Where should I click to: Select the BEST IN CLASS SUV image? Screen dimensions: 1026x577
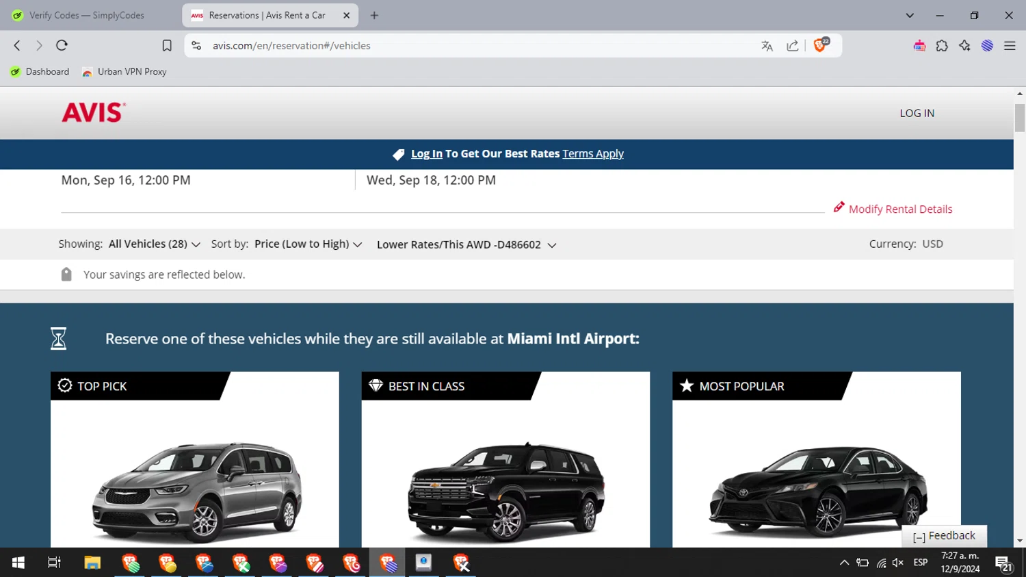pyautogui.click(x=506, y=491)
